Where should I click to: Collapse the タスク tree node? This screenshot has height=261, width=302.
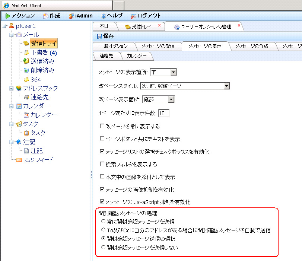pos(12,124)
